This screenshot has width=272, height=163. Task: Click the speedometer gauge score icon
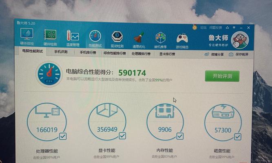point(49,74)
